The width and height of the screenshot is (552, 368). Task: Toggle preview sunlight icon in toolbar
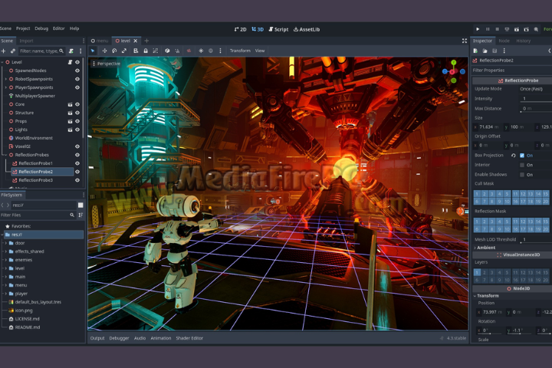(201, 51)
